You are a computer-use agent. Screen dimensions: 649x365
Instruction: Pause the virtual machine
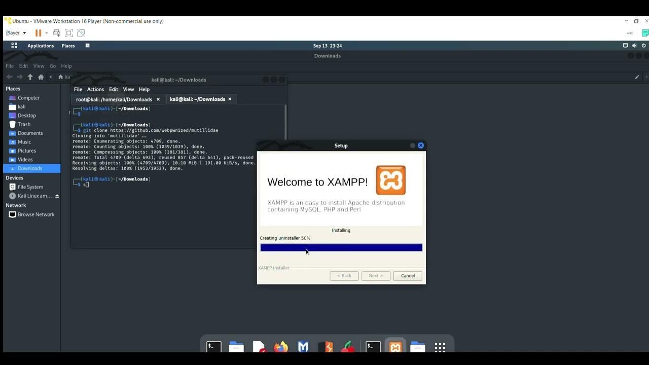[38, 33]
